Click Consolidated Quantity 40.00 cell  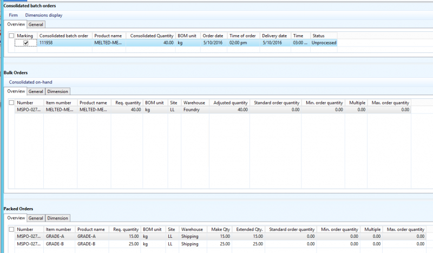click(x=151, y=43)
